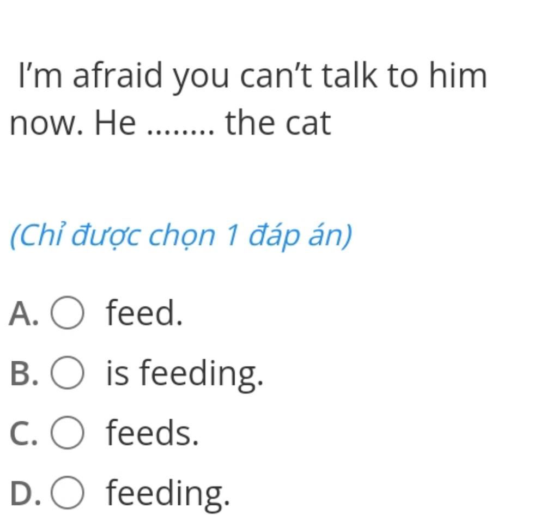
Task: Select radio button for option B
Action: (67, 372)
